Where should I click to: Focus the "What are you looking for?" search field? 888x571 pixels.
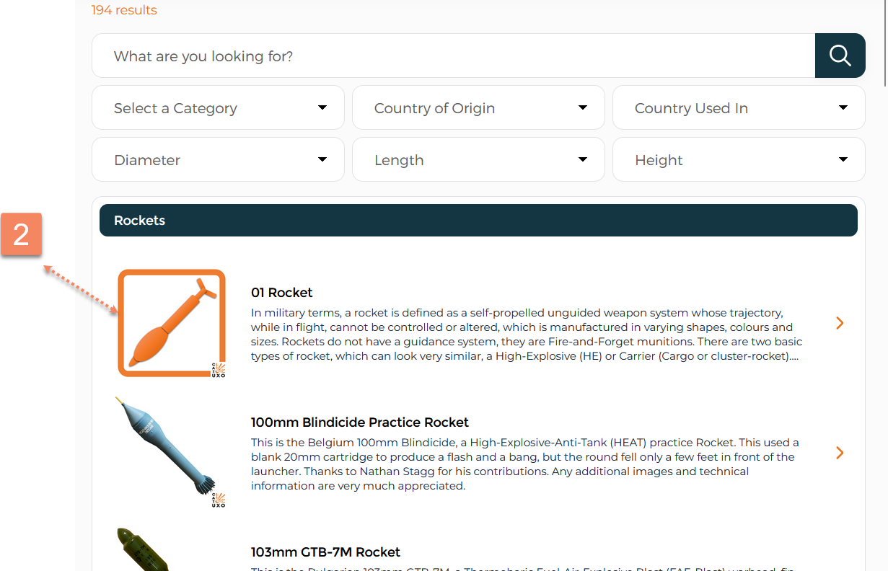pyautogui.click(x=453, y=56)
